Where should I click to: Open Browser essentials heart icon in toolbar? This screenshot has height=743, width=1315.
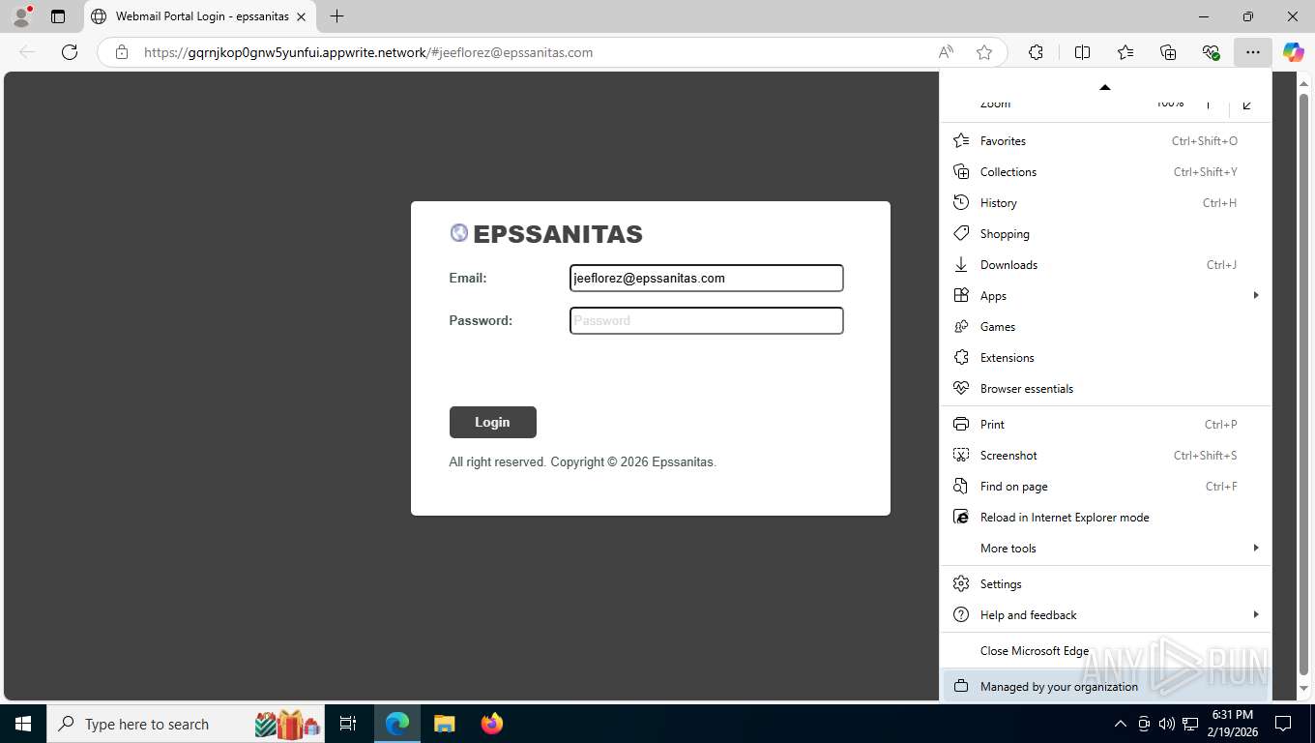(x=1211, y=52)
